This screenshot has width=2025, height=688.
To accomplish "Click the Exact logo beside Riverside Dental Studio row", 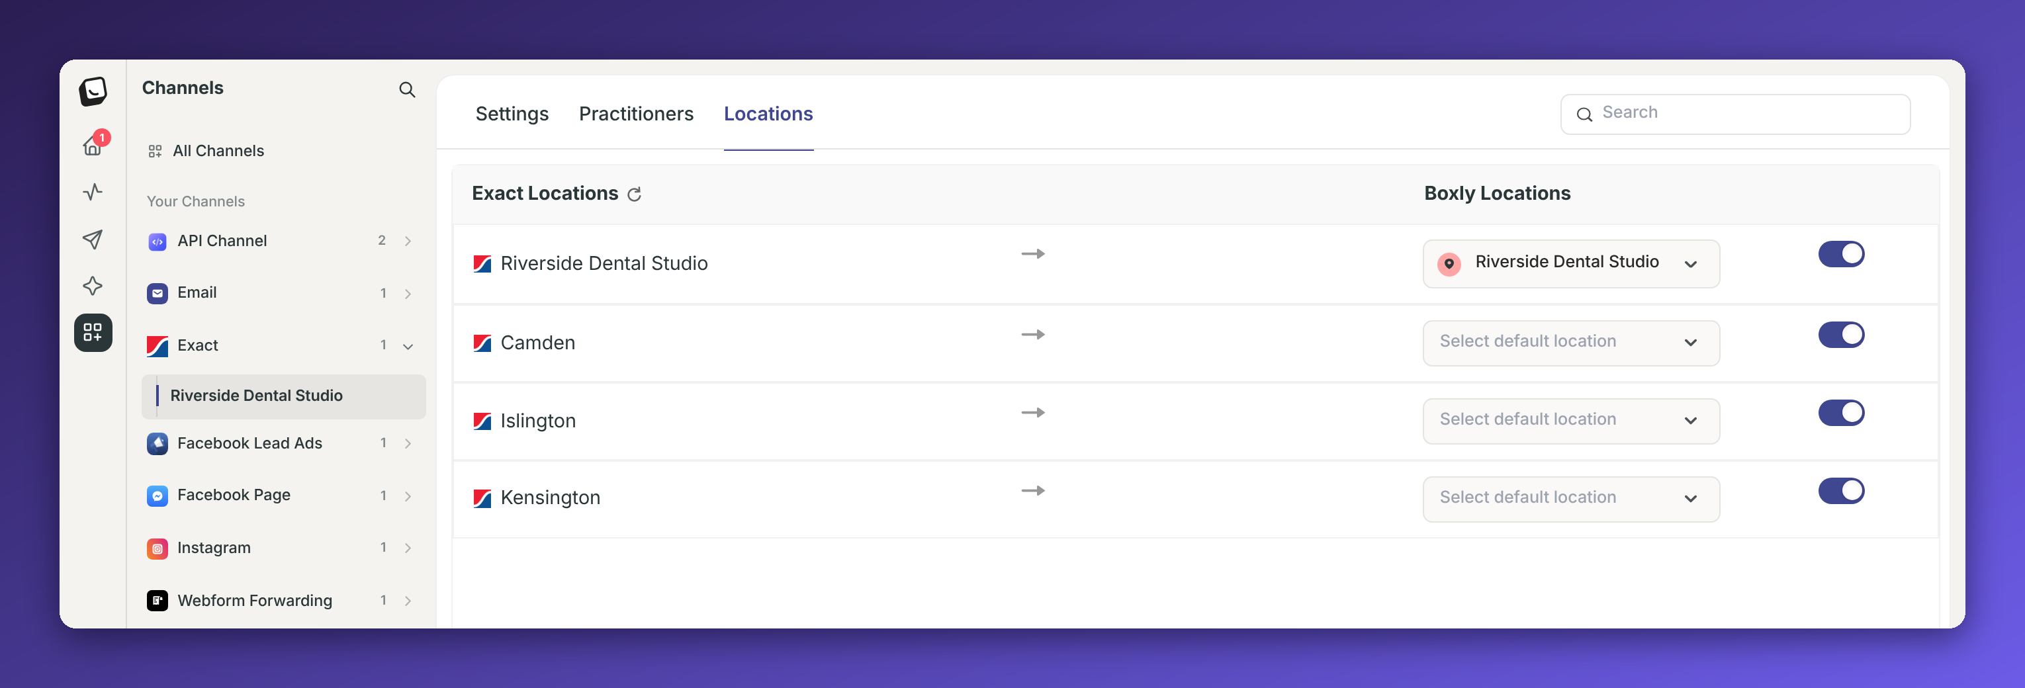I will (x=482, y=264).
